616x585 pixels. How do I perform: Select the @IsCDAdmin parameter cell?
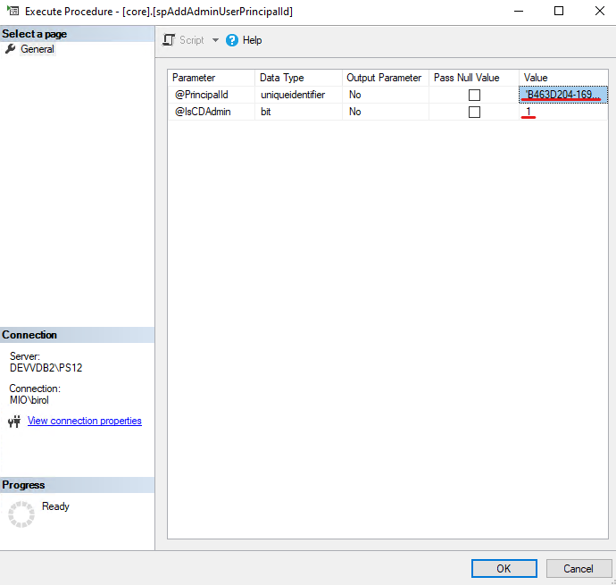212,112
